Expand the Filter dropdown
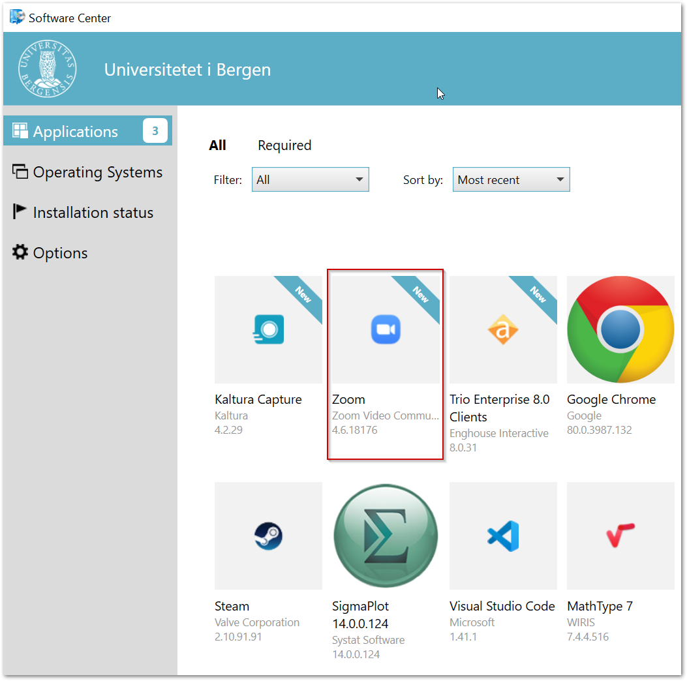This screenshot has height=681, width=687. pyautogui.click(x=311, y=180)
